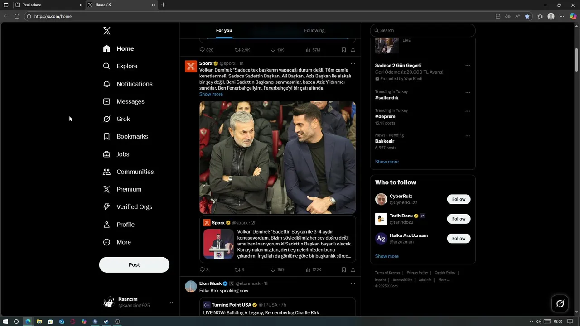
Task: Open Verified Orgs in sidebar
Action: (x=128, y=206)
